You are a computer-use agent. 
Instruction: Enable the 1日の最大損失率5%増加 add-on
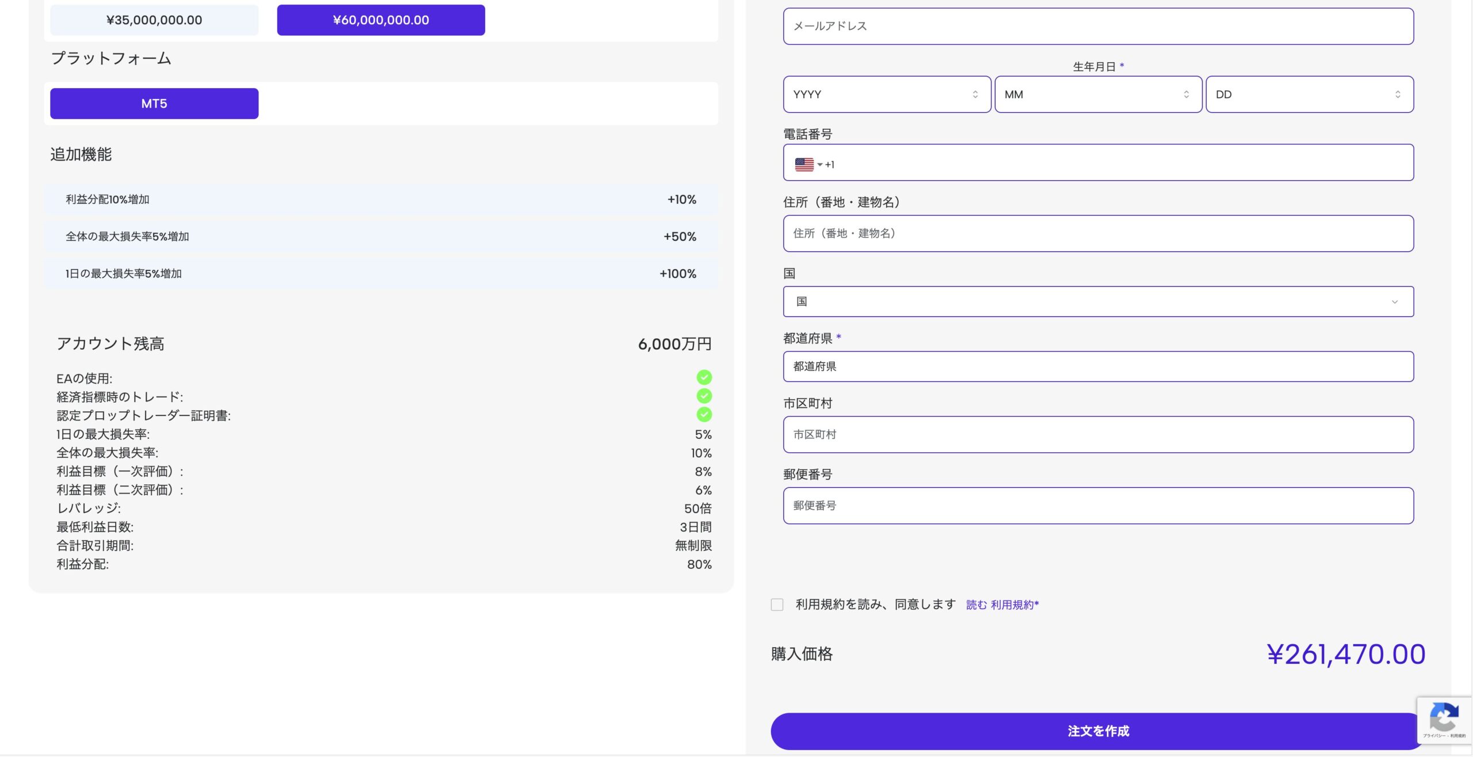(380, 274)
